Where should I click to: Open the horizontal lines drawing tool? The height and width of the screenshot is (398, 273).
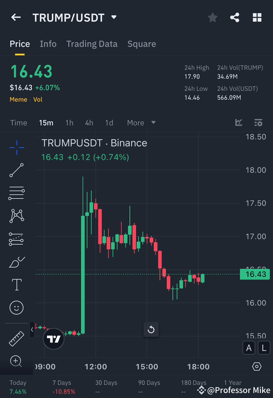(x=16, y=193)
